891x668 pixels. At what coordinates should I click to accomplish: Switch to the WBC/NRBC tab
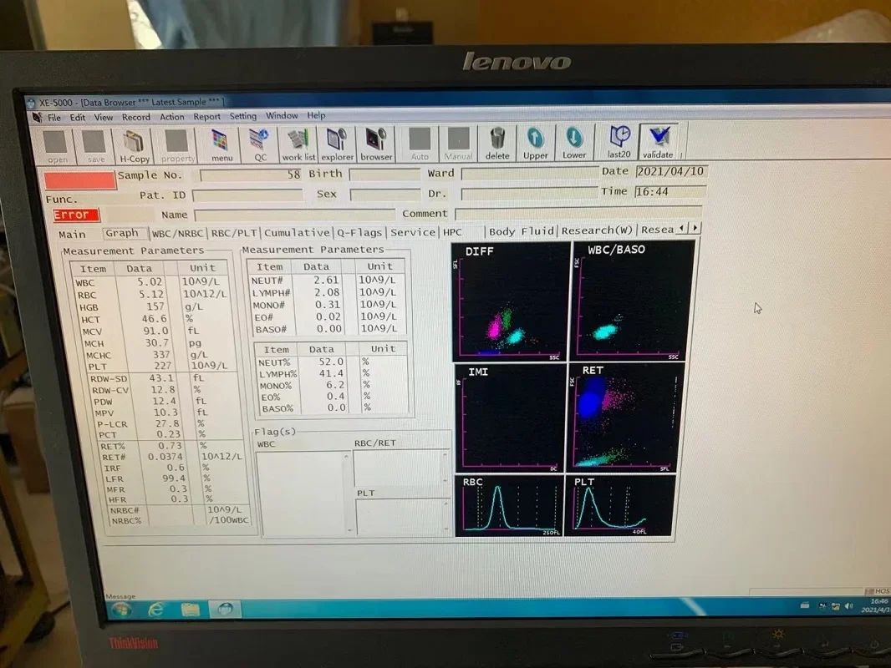[177, 233]
